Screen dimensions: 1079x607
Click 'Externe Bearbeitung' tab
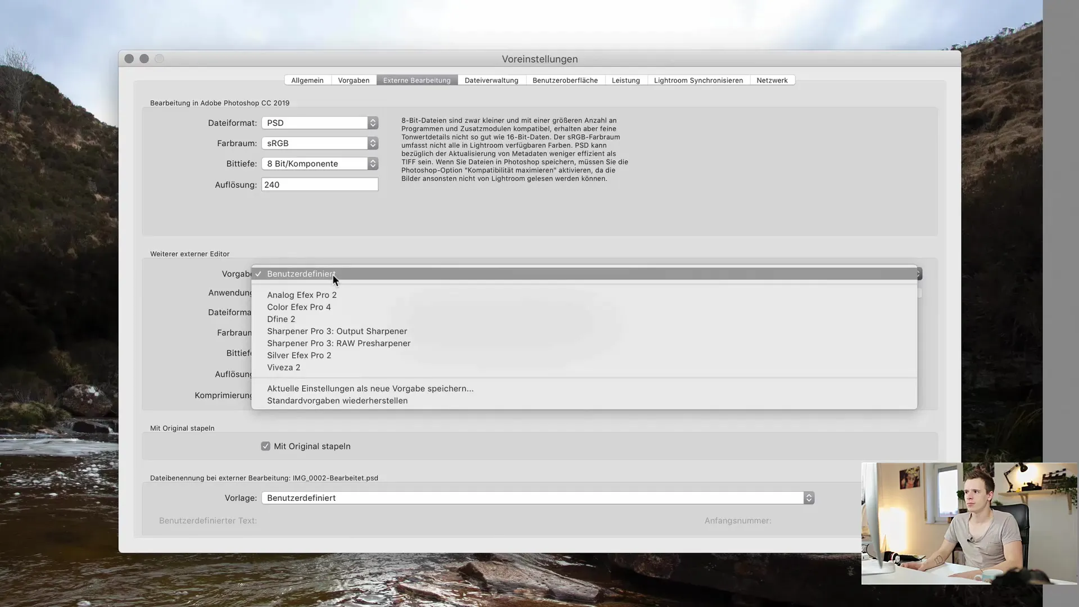click(416, 80)
